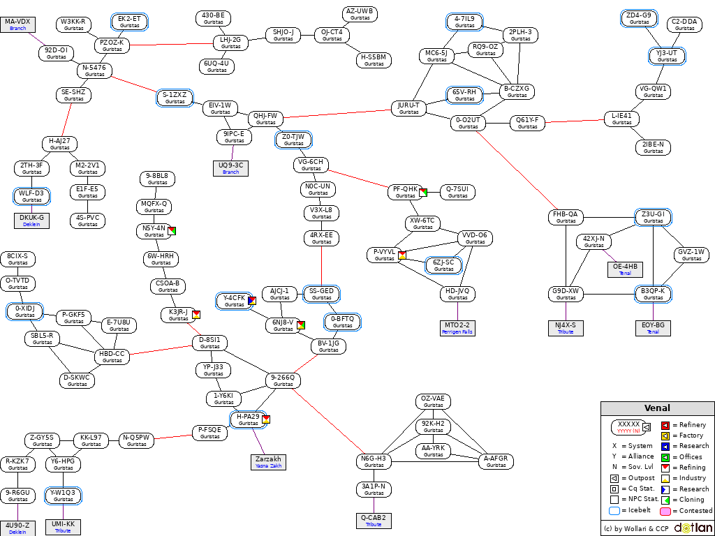Click station icon beside N5Y-4N system
The height and width of the screenshot is (536, 715).
[x=172, y=231]
